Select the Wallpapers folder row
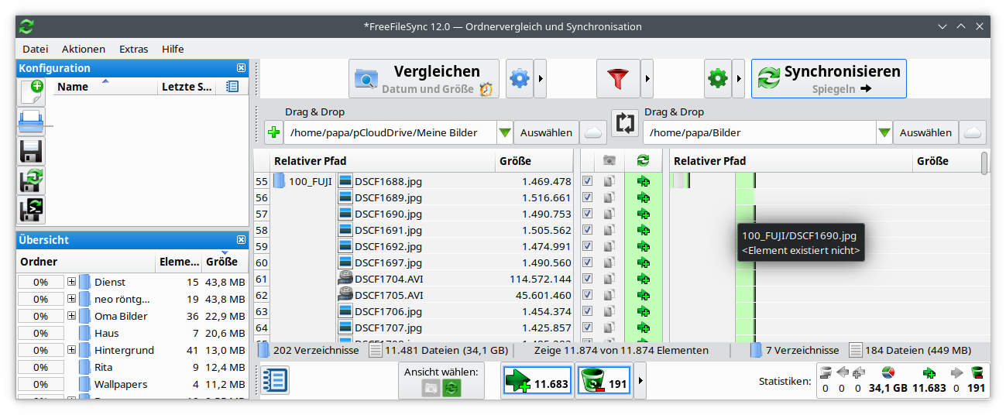 (132, 384)
